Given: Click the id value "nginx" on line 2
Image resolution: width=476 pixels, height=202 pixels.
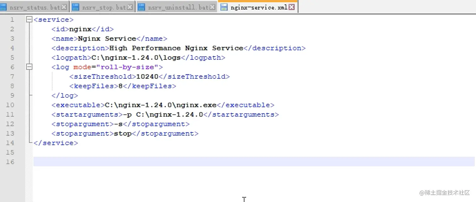Looking at the screenshot, I should click(80, 29).
